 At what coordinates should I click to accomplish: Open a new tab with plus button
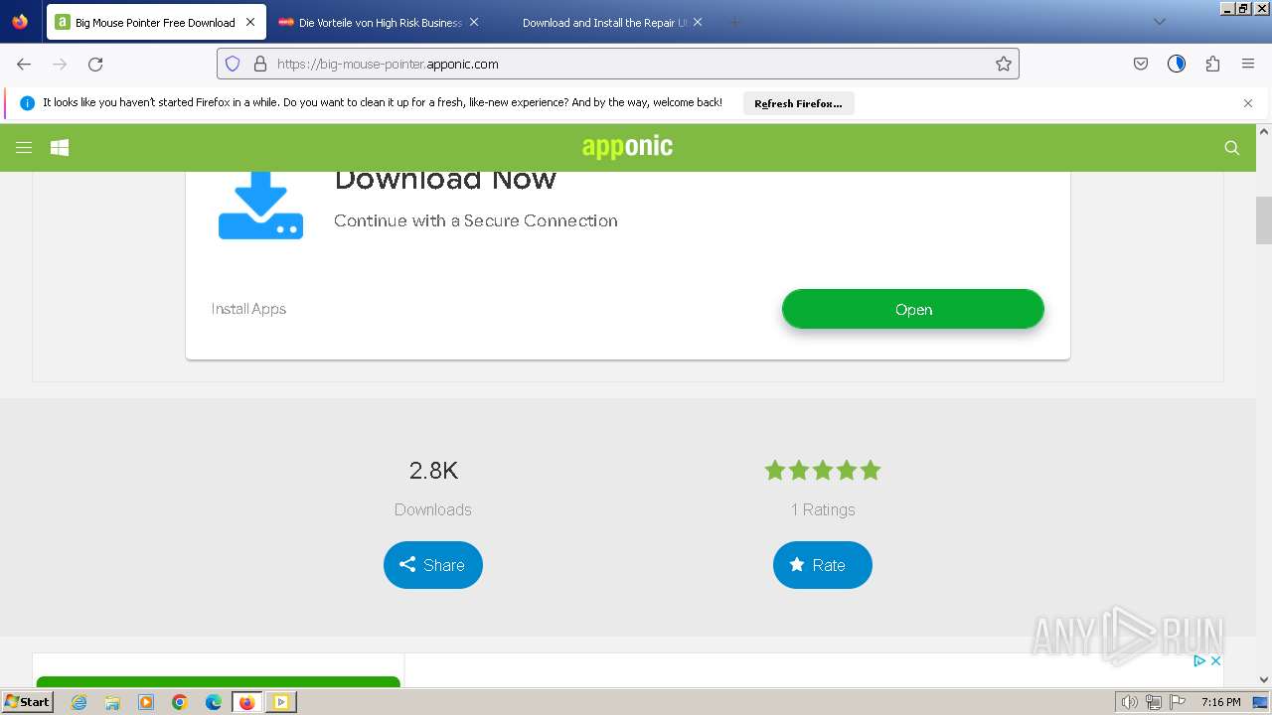[735, 22]
